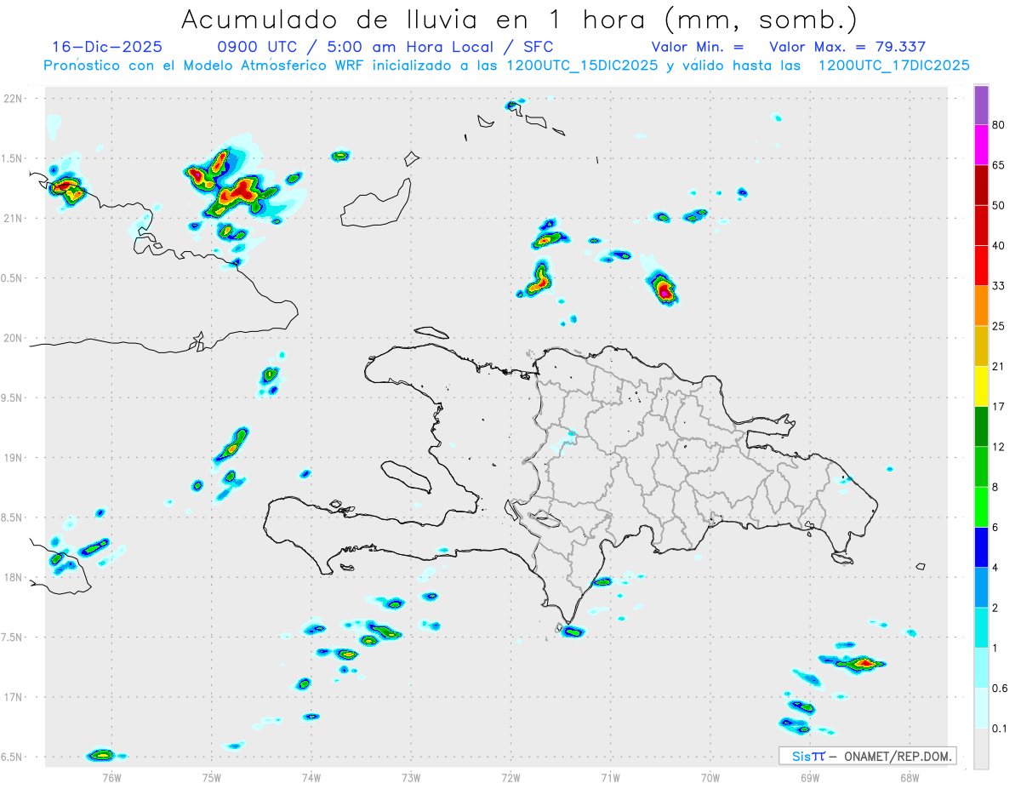
Task: Click the colorbar value label '65'
Action: coord(999,165)
